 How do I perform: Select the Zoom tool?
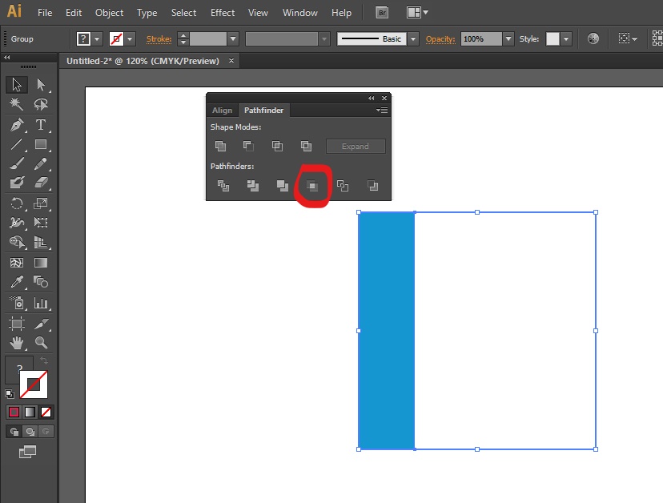41,343
